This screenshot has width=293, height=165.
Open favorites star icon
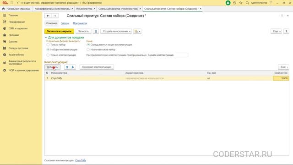click(x=241, y=3)
